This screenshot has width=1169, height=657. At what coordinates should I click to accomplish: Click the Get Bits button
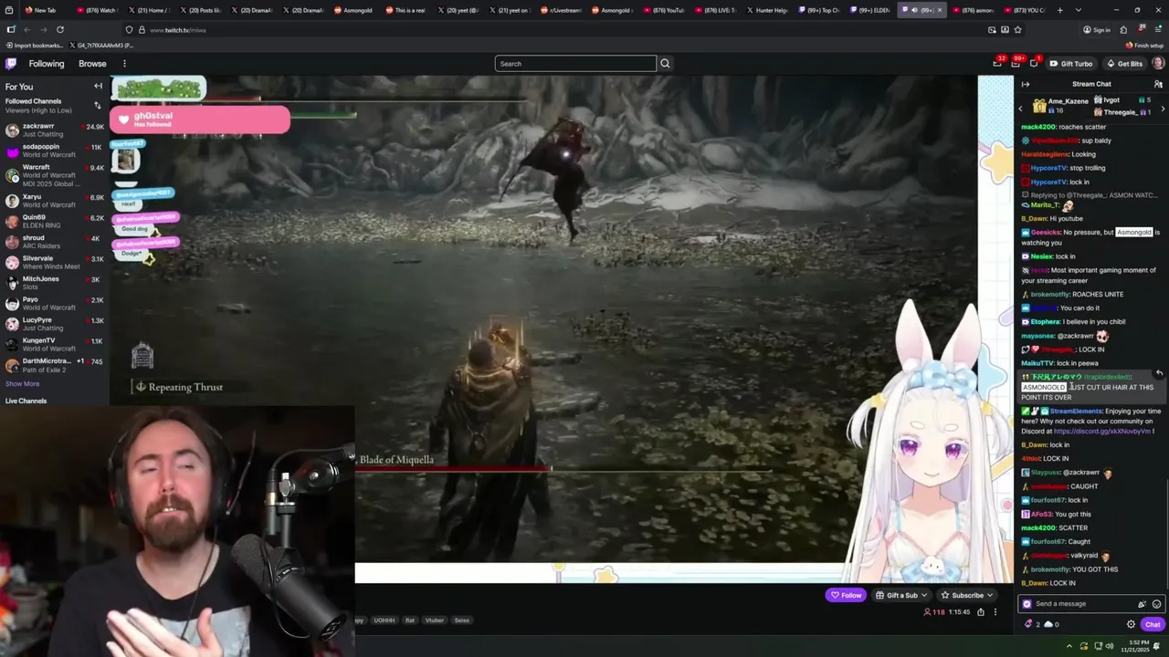tap(1124, 64)
